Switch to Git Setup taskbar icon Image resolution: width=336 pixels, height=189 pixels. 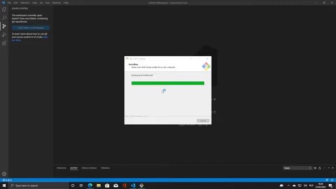pos(141,185)
